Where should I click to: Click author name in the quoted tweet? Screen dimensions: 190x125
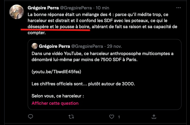pos(54,46)
